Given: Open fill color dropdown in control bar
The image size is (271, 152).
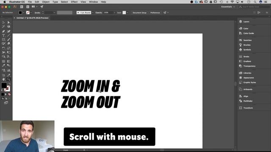Looking at the screenshot, I should click(24, 13).
